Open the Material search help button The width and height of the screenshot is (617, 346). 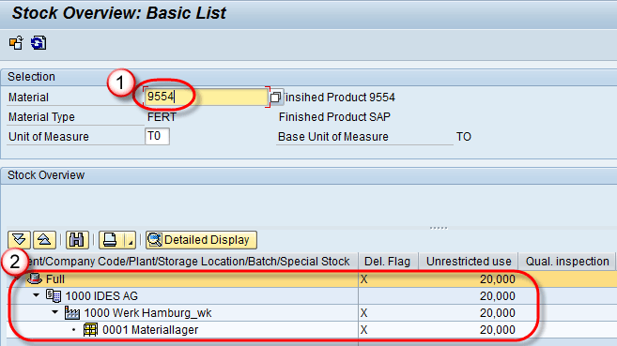276,97
